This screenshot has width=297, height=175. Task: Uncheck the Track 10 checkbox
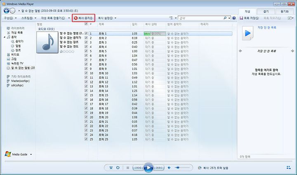click(86, 73)
